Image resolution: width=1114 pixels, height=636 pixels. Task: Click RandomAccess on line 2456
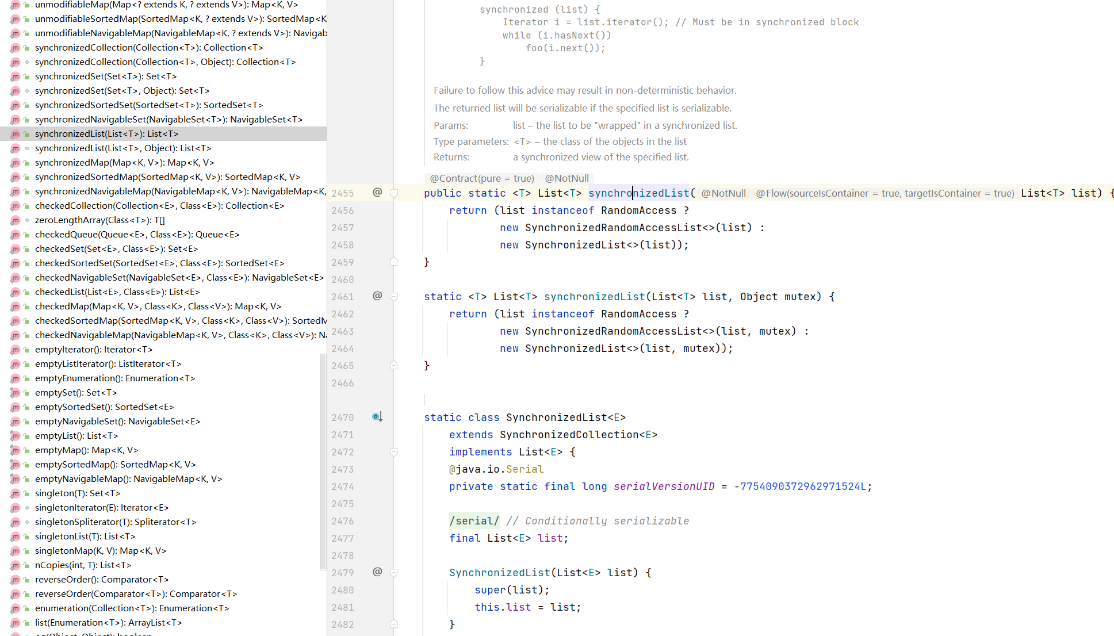638,210
